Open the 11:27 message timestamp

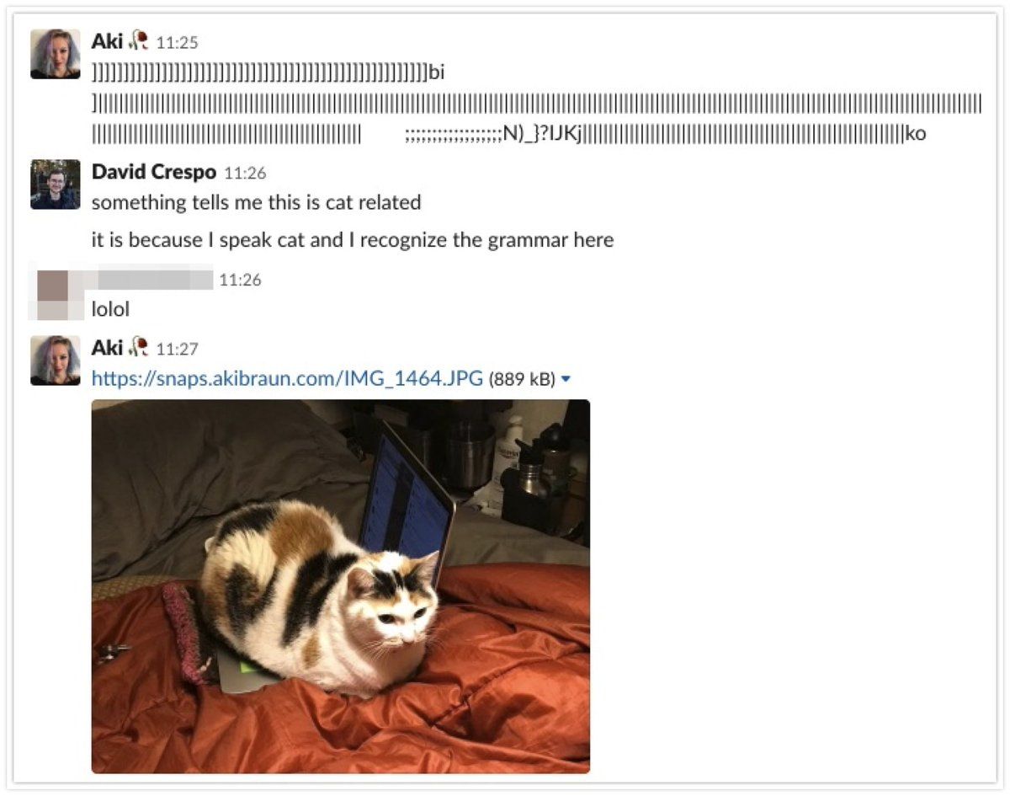coord(178,349)
